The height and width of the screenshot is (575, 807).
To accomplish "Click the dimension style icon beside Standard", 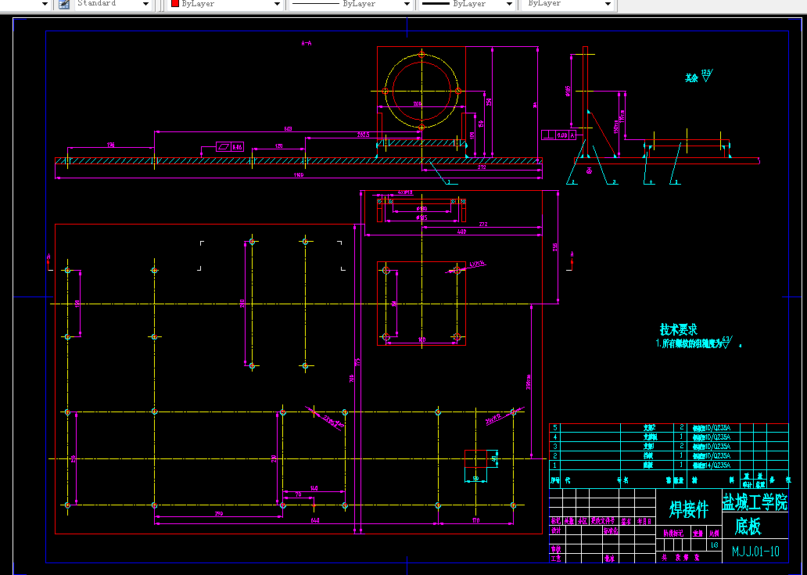I will [x=64, y=4].
